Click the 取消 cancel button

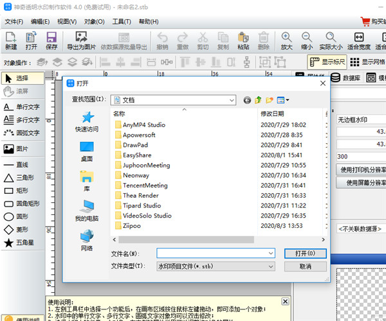tap(305, 266)
